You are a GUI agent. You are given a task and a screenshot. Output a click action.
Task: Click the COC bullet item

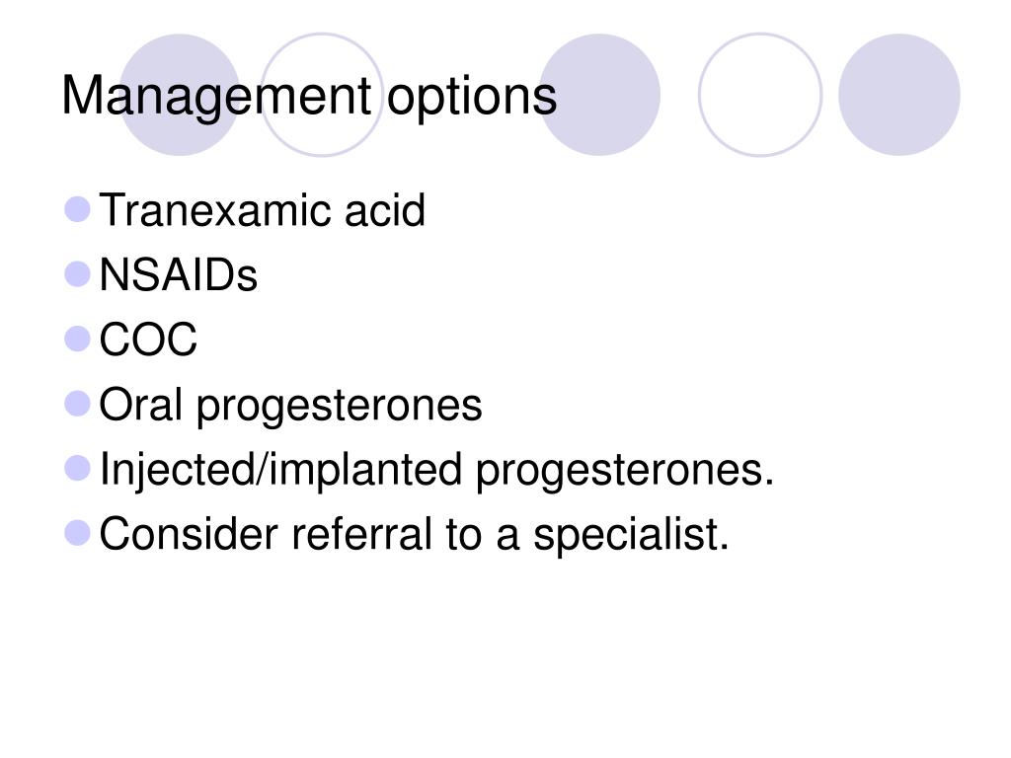pyautogui.click(x=148, y=340)
